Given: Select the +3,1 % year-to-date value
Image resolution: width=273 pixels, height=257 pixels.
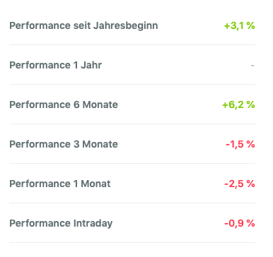Looking at the screenshot, I should [x=239, y=25].
